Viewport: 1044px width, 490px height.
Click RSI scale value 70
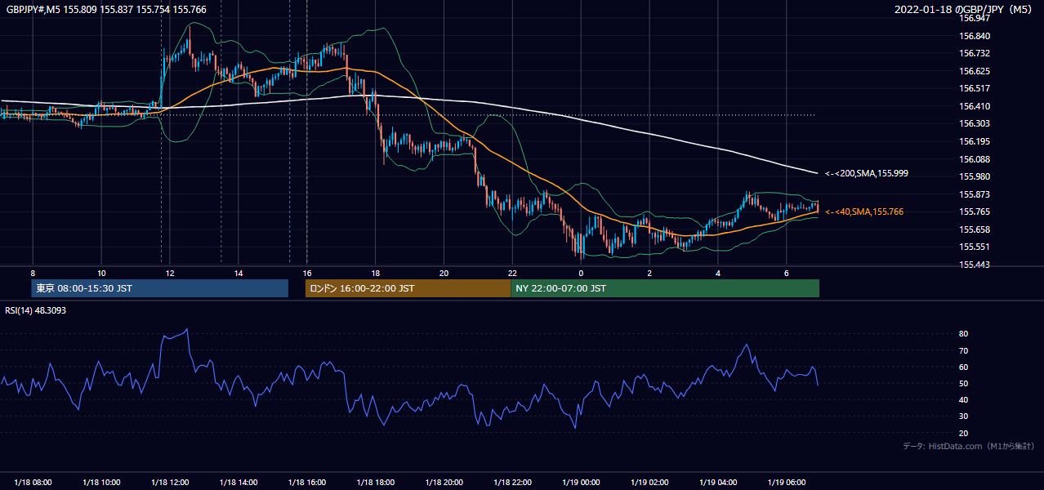coord(964,350)
